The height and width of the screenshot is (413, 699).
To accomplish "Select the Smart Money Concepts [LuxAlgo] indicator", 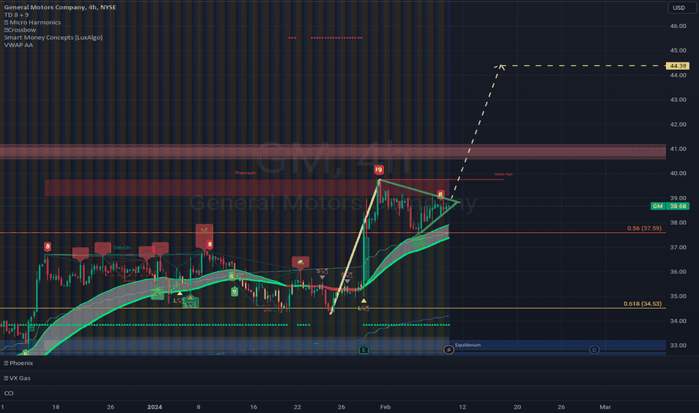I will pos(53,38).
